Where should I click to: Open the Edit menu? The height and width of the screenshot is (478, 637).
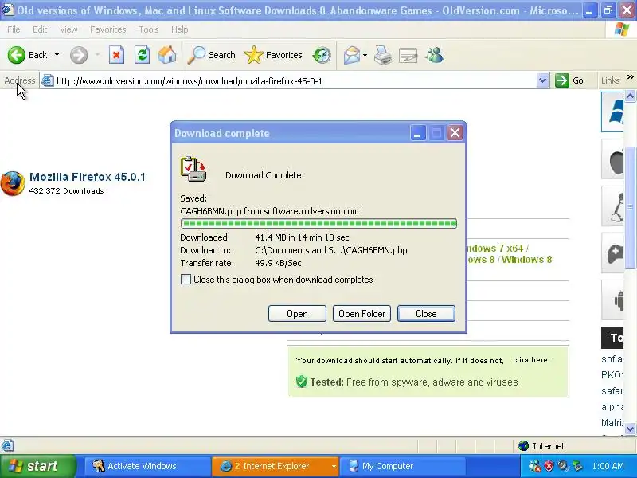tap(40, 29)
